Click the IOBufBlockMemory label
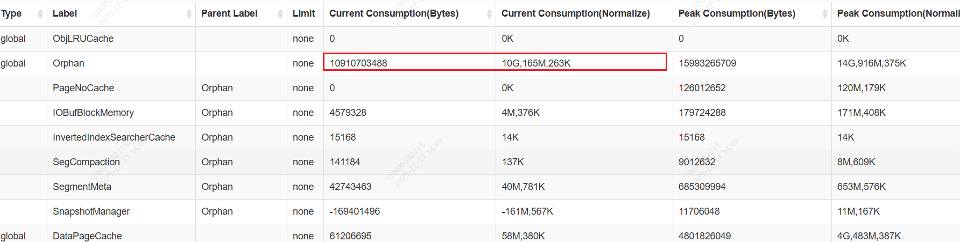 93,113
